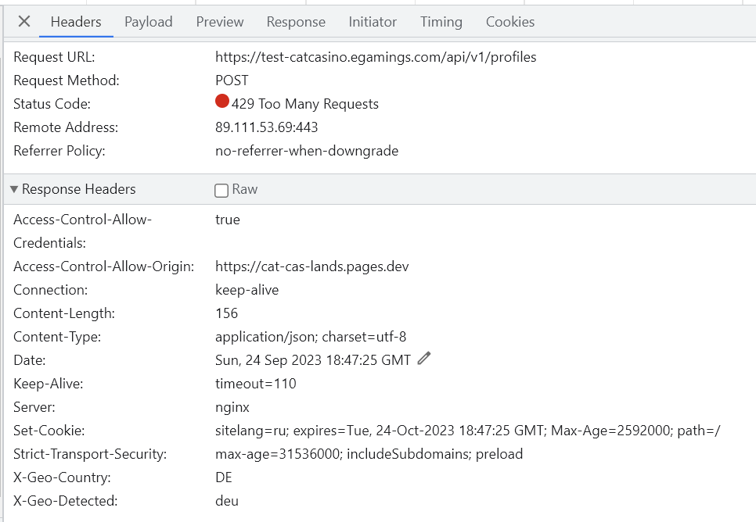Screen dimensions: 756x522
Task: Click the X-Geo-Country value DE
Action: coord(224,477)
